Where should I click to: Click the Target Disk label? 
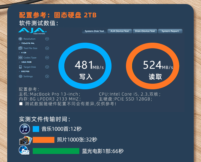point(29,67)
